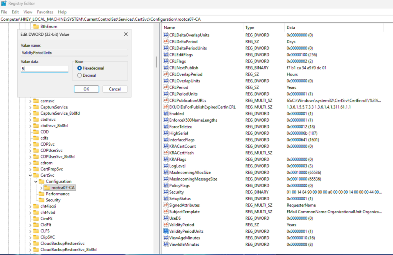This screenshot has width=393, height=255.
Task: Open the Edit menu
Action: pyautogui.click(x=15, y=12)
